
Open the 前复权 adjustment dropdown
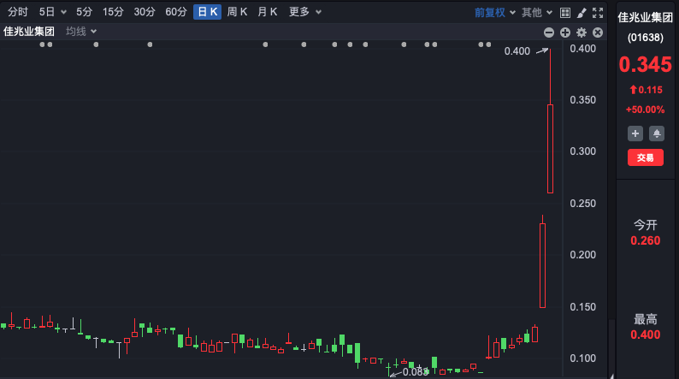(x=494, y=13)
